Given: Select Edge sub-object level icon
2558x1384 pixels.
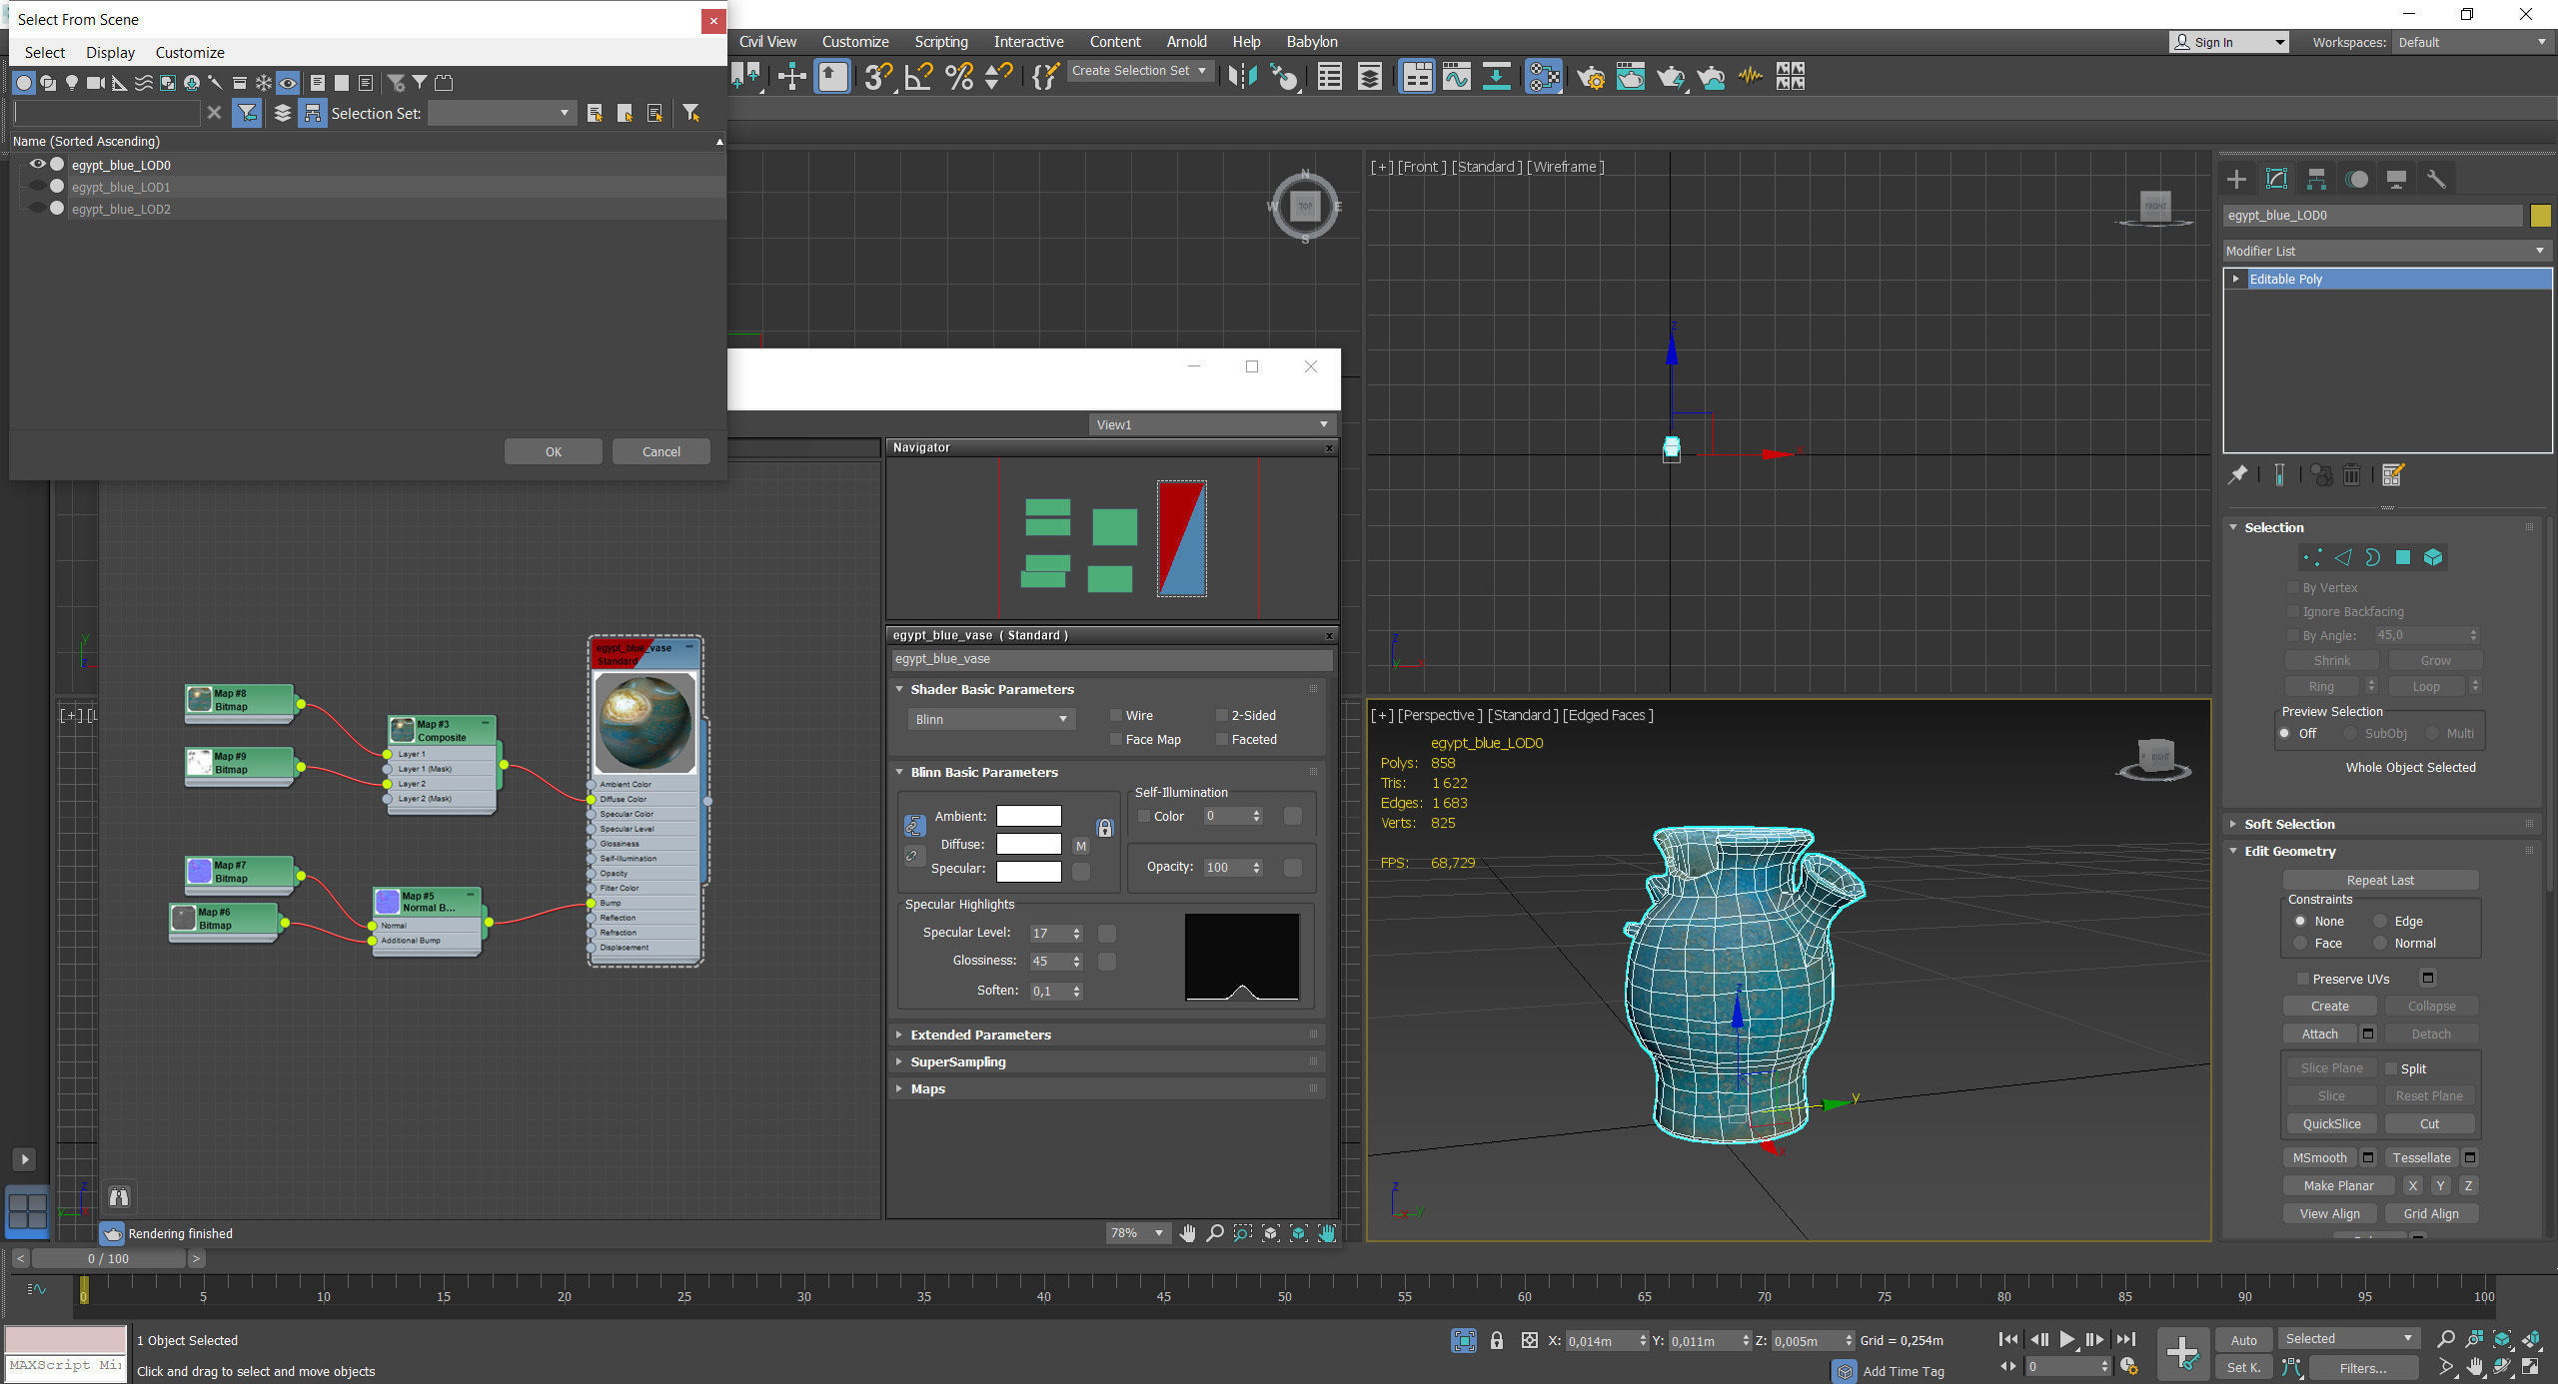Looking at the screenshot, I should [x=2342, y=558].
